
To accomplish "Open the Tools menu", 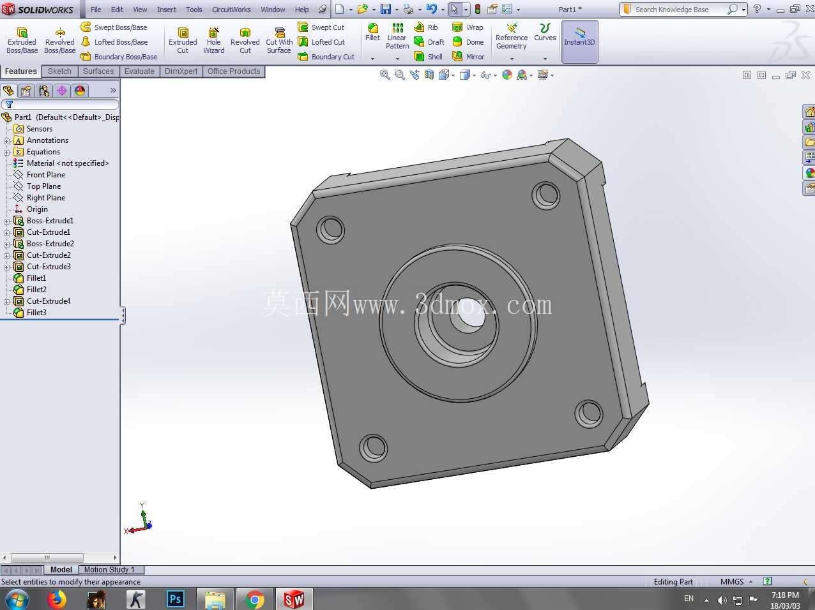I will point(194,10).
